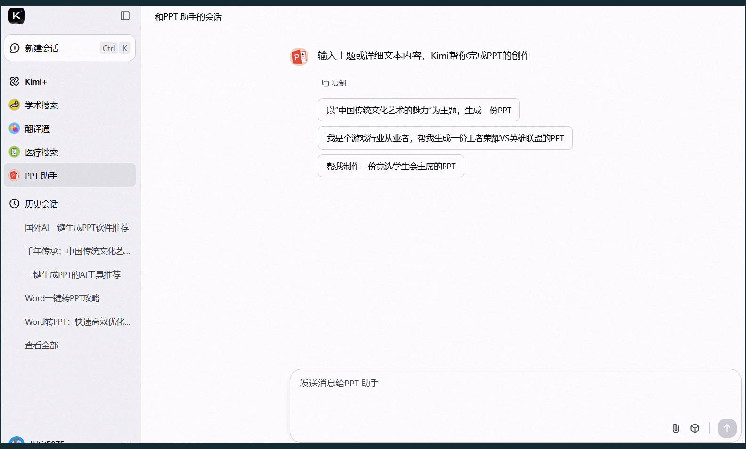Click the 翻译通 icon in the sidebar

tap(15, 128)
